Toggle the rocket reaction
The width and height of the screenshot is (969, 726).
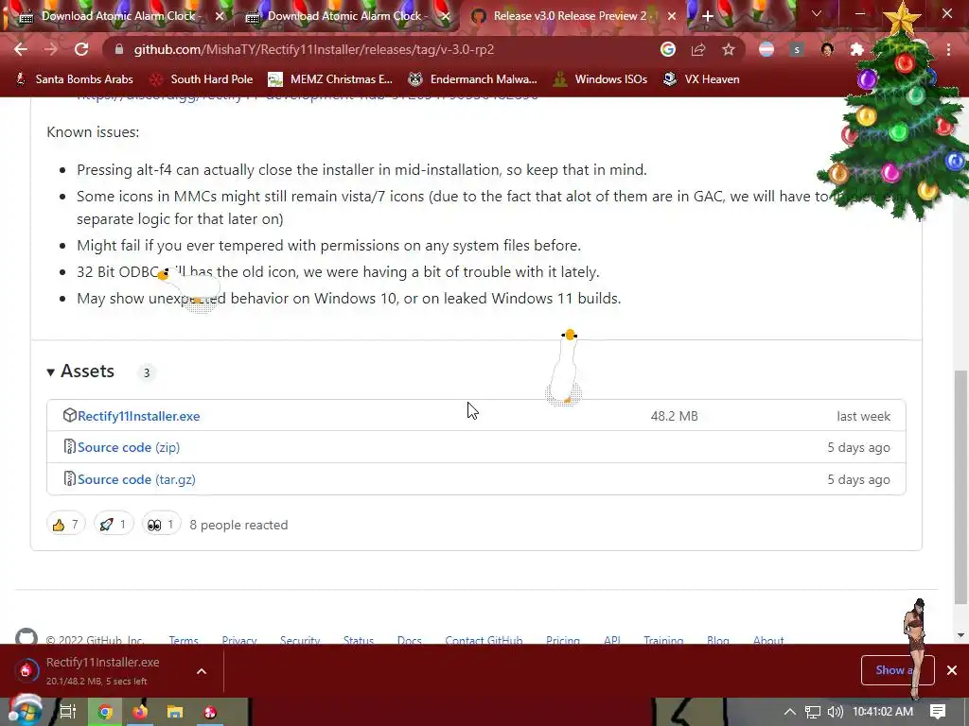click(x=114, y=525)
